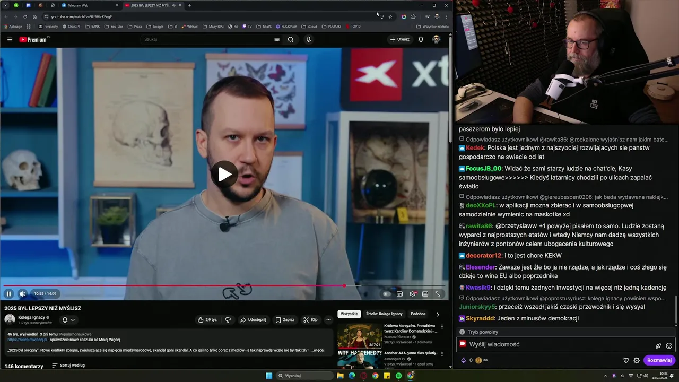Click the purple Rozmawiaj chat button
679x382 pixels.
click(659, 360)
